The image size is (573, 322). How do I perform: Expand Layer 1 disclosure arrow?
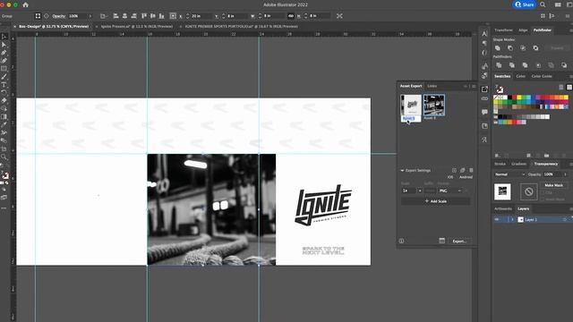pyautogui.click(x=512, y=219)
